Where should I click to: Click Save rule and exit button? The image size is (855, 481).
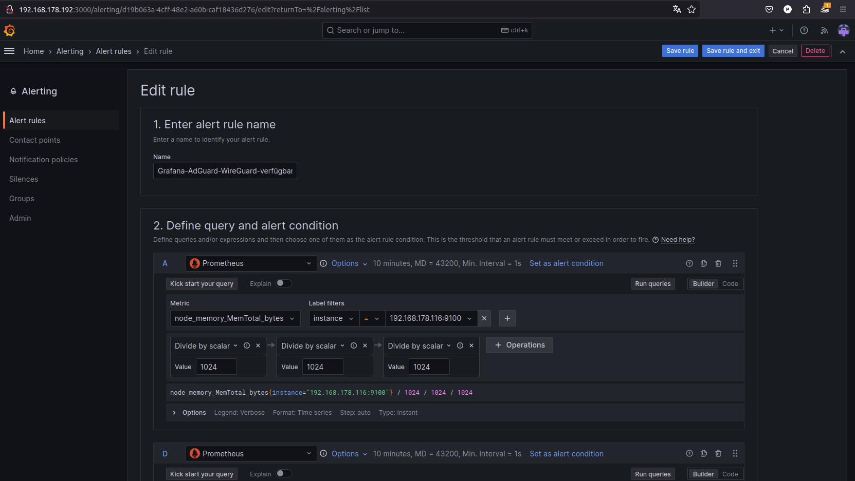(x=733, y=51)
